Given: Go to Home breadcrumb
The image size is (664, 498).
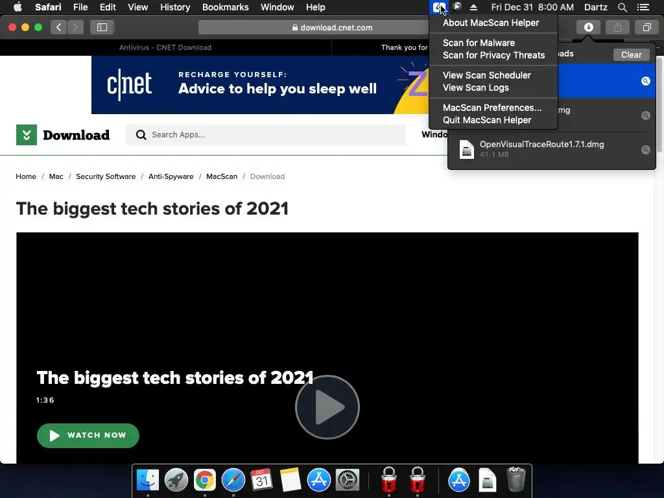Looking at the screenshot, I should point(26,176).
